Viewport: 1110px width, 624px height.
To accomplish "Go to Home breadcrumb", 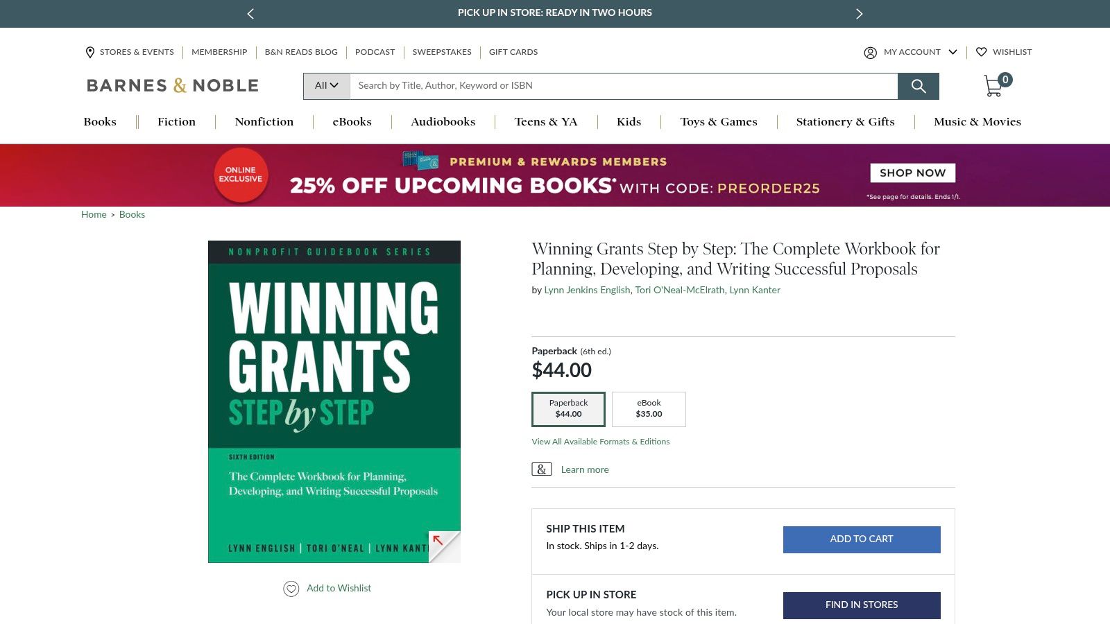I will tap(94, 215).
